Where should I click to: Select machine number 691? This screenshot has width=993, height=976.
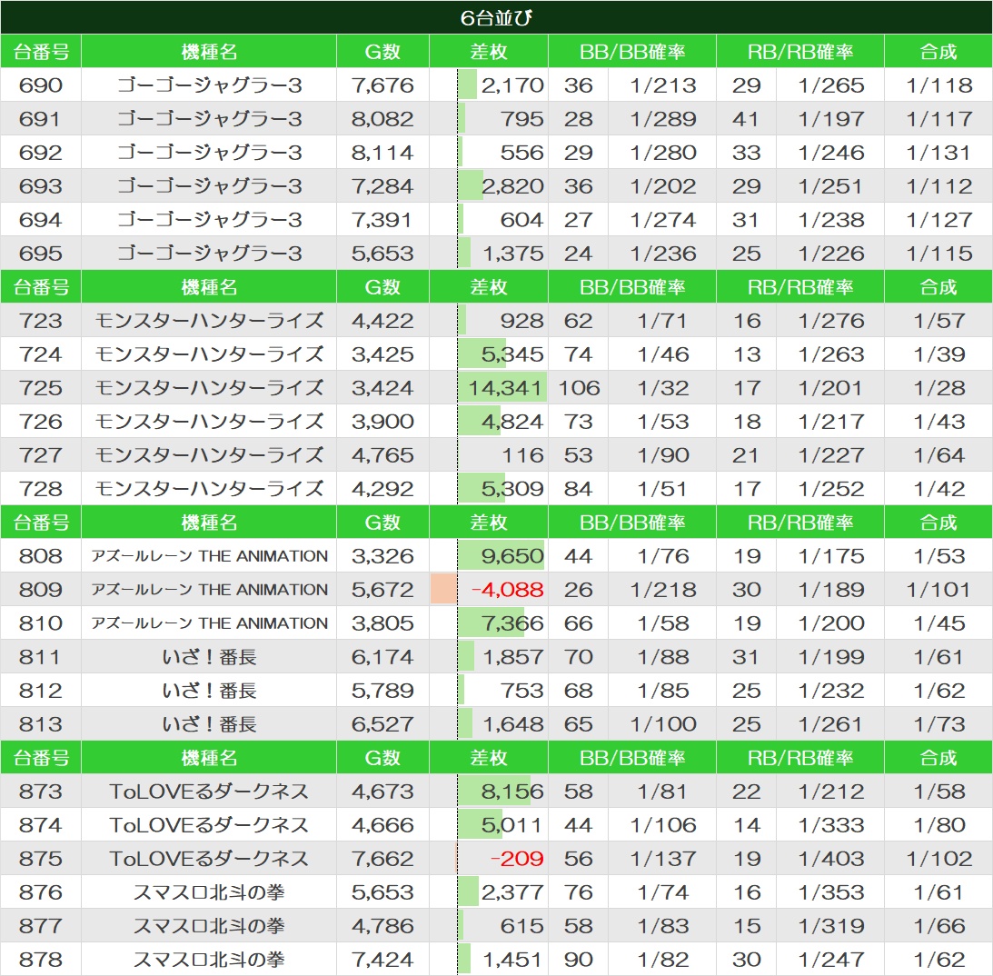[41, 118]
